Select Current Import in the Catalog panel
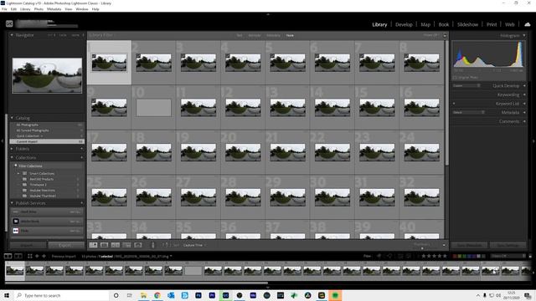The image size is (536, 301). (47, 141)
